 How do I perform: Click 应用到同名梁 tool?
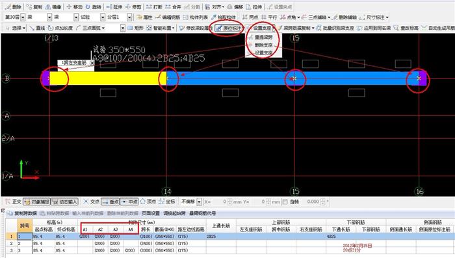point(374,28)
